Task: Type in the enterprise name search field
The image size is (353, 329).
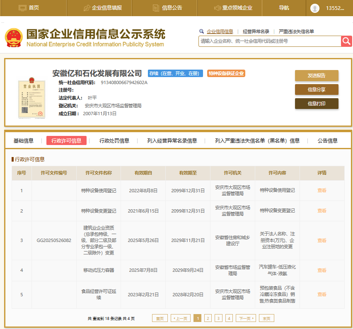Action: [x=269, y=41]
